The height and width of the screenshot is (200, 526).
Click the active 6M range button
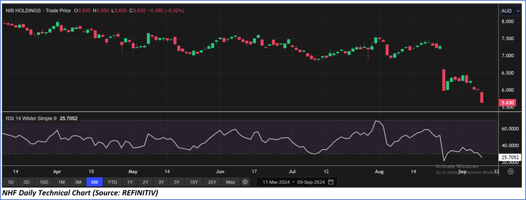94,182
